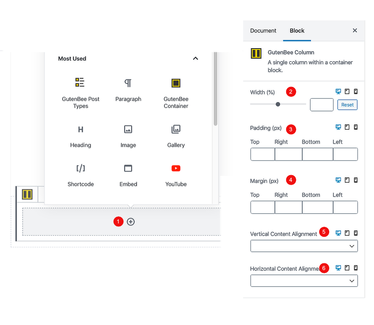Insert the GutenBee Post Types block
This screenshot has height=325, width=374.
(x=80, y=89)
